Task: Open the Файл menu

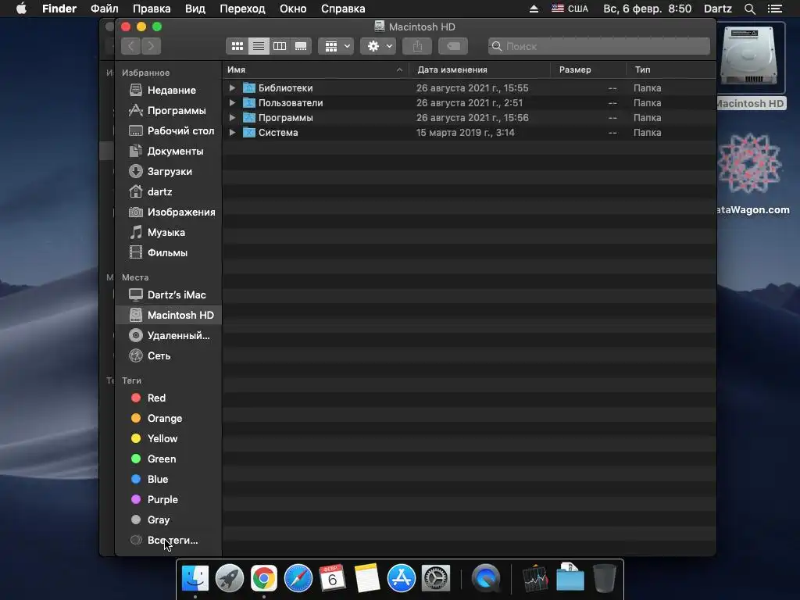Action: [x=105, y=9]
